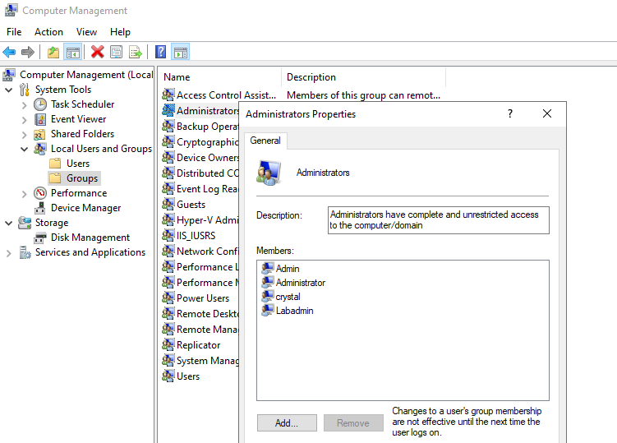Click the Remove button

point(353,423)
